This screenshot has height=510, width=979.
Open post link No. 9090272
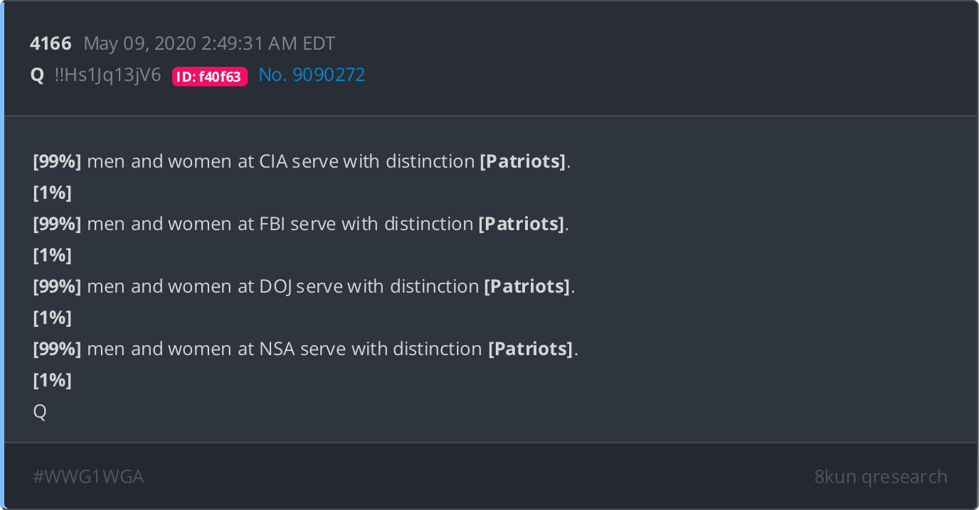(x=312, y=75)
